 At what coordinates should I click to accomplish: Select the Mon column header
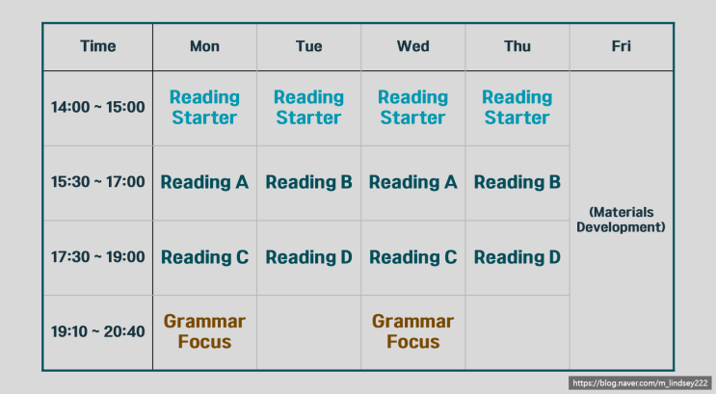pos(204,46)
